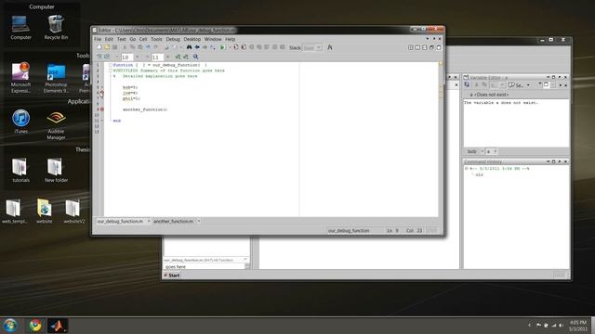This screenshot has height=334, width=595.
Task: Open the Desktop menu
Action: click(x=192, y=39)
